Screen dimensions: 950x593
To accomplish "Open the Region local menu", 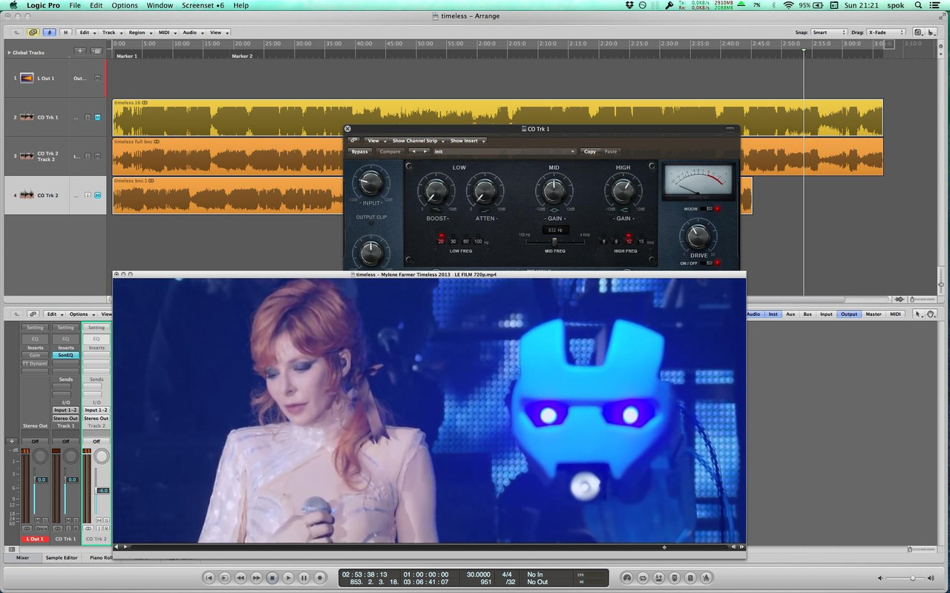I will click(x=140, y=33).
